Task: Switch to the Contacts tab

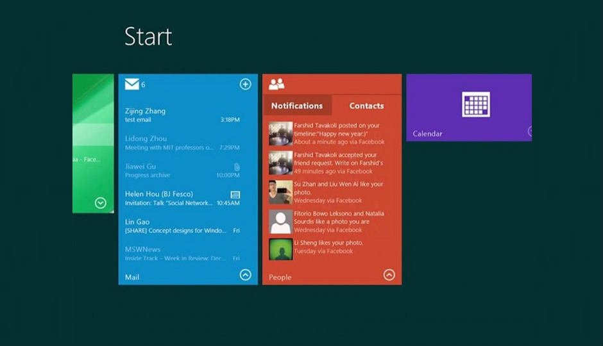Action: (x=366, y=106)
